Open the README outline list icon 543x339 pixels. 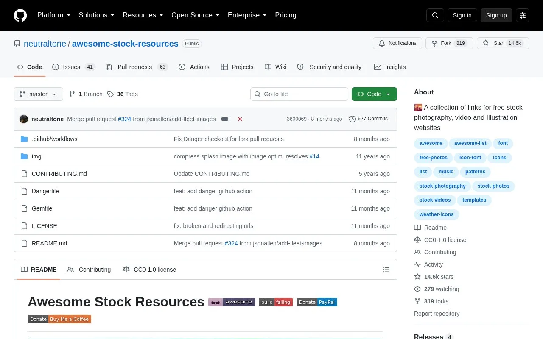tap(386, 270)
